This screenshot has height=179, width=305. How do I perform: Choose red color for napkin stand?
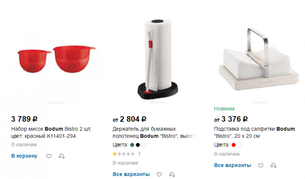[x=234, y=145]
